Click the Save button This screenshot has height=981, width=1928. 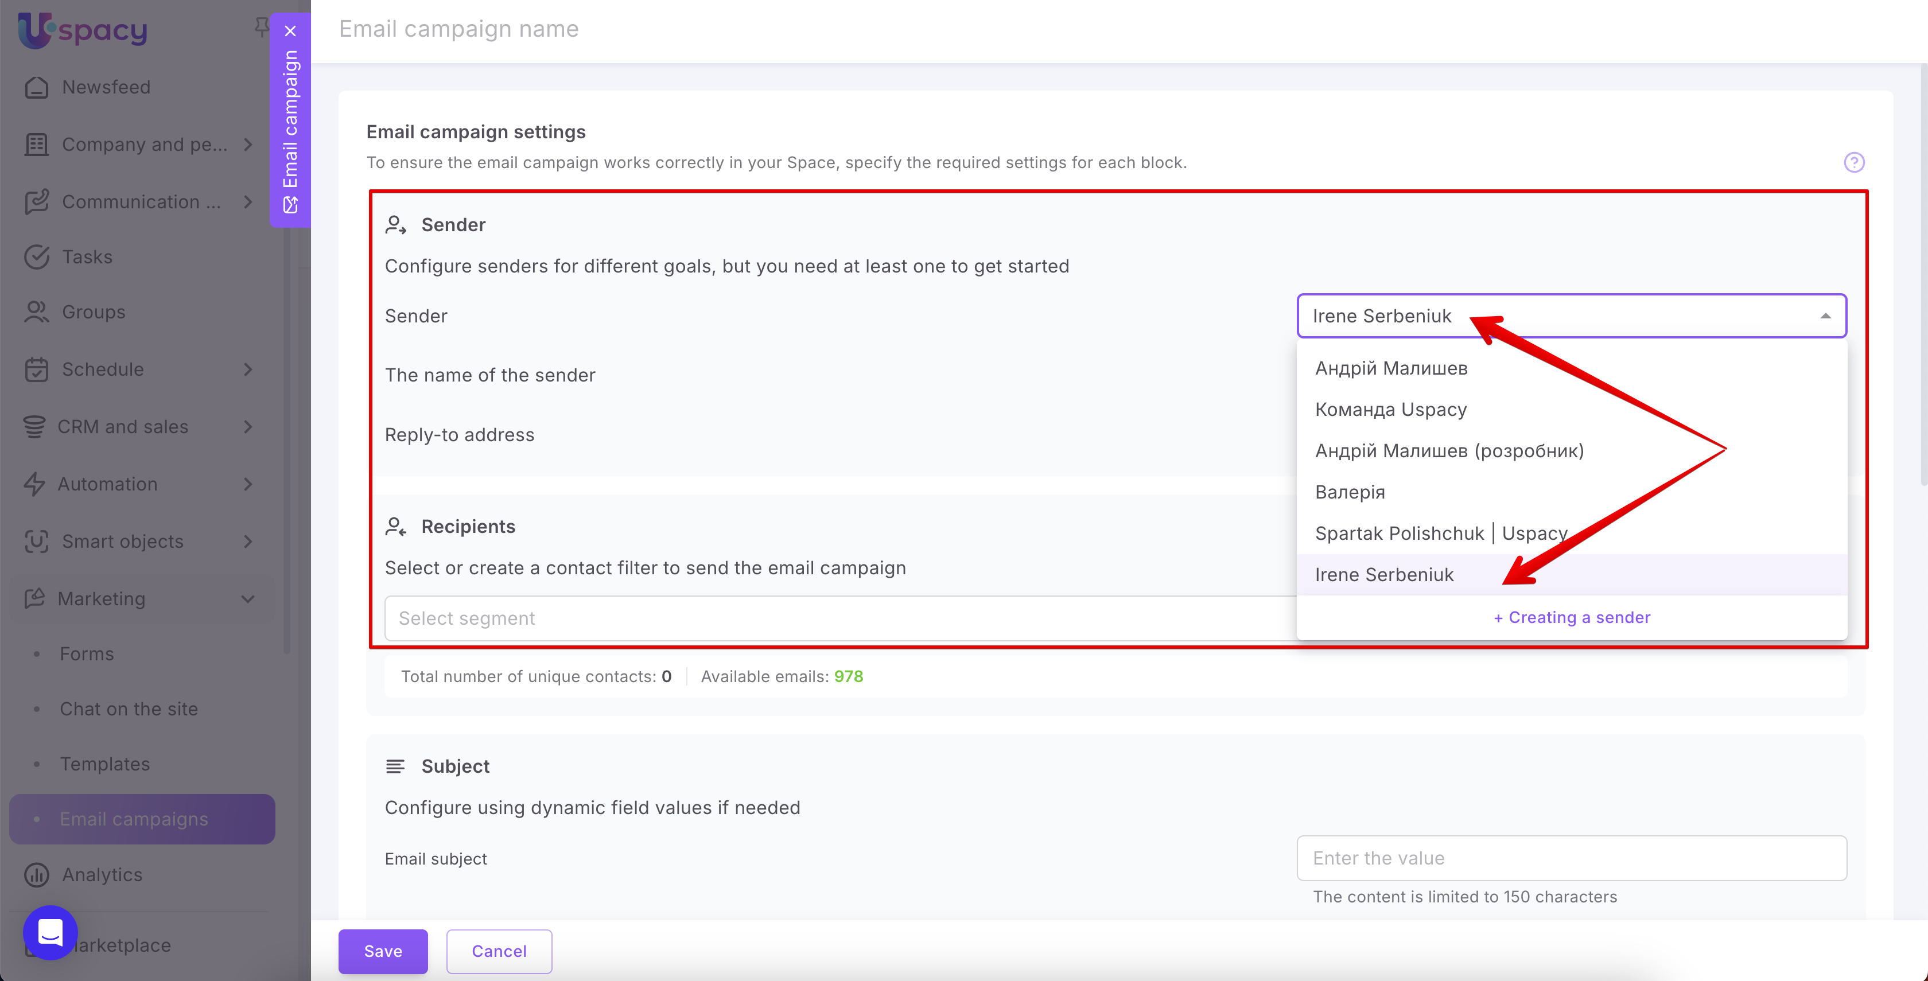(x=383, y=951)
